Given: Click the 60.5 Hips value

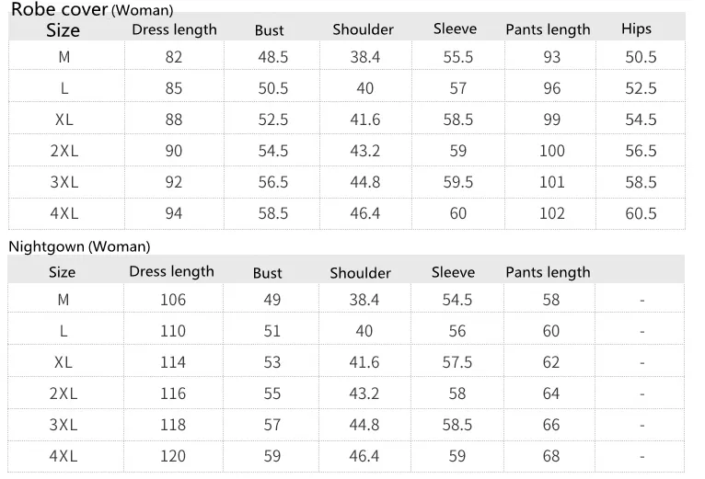Looking at the screenshot, I should tap(641, 213).
